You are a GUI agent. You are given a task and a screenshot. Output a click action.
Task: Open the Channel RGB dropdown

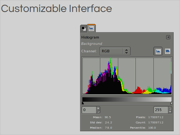(115, 51)
